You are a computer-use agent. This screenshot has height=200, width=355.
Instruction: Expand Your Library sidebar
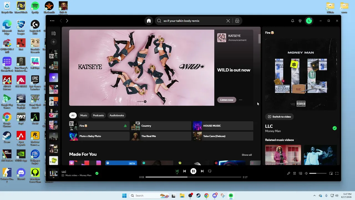[x=54, y=33]
